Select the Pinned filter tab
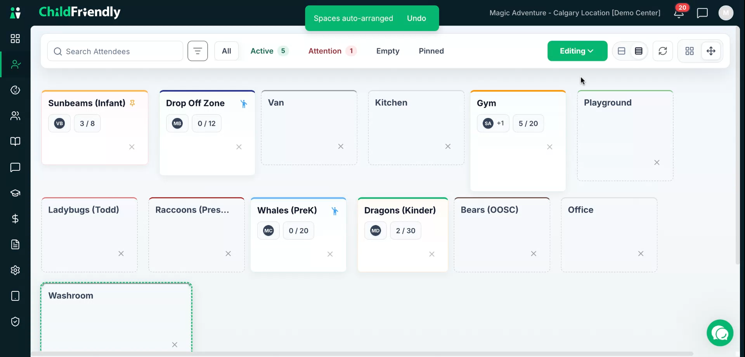 click(x=431, y=51)
